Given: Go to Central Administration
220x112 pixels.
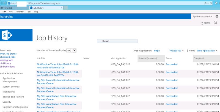Looking at the screenshot, I should pos(11,73).
